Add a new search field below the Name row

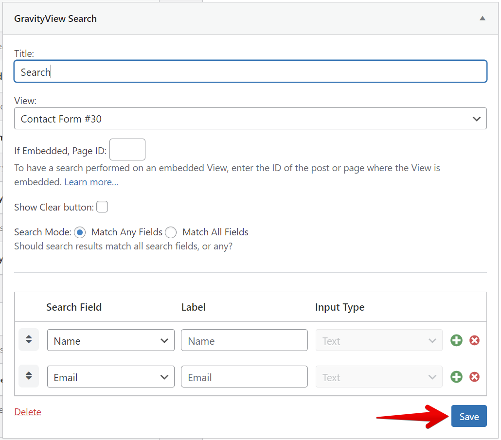pos(456,340)
